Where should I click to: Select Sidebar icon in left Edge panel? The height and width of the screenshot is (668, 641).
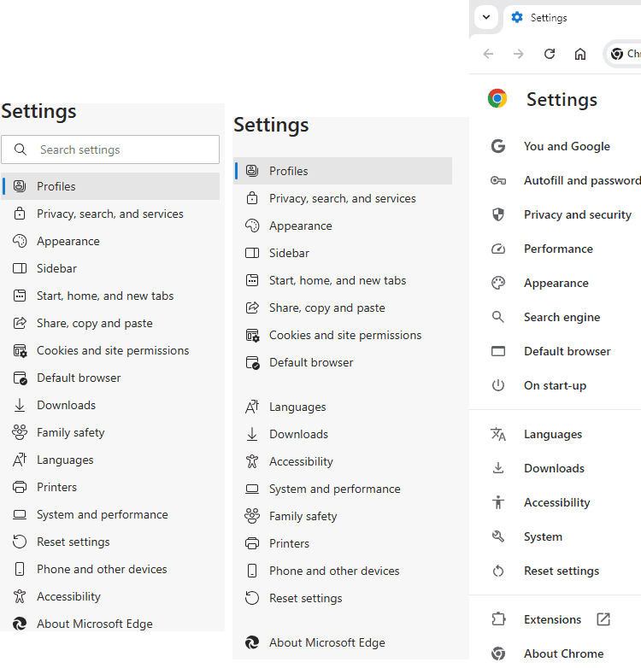coord(20,268)
